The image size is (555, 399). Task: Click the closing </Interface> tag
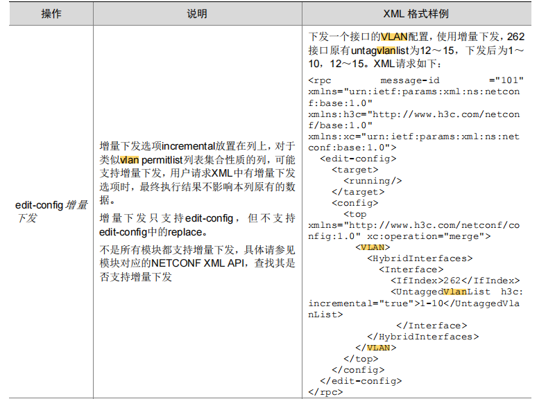(x=432, y=326)
